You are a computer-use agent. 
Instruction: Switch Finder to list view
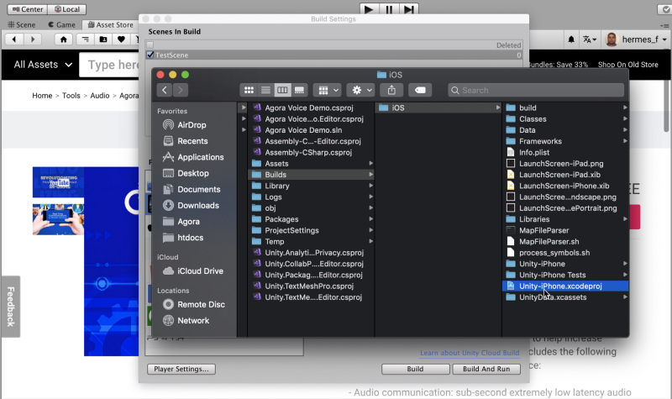265,90
